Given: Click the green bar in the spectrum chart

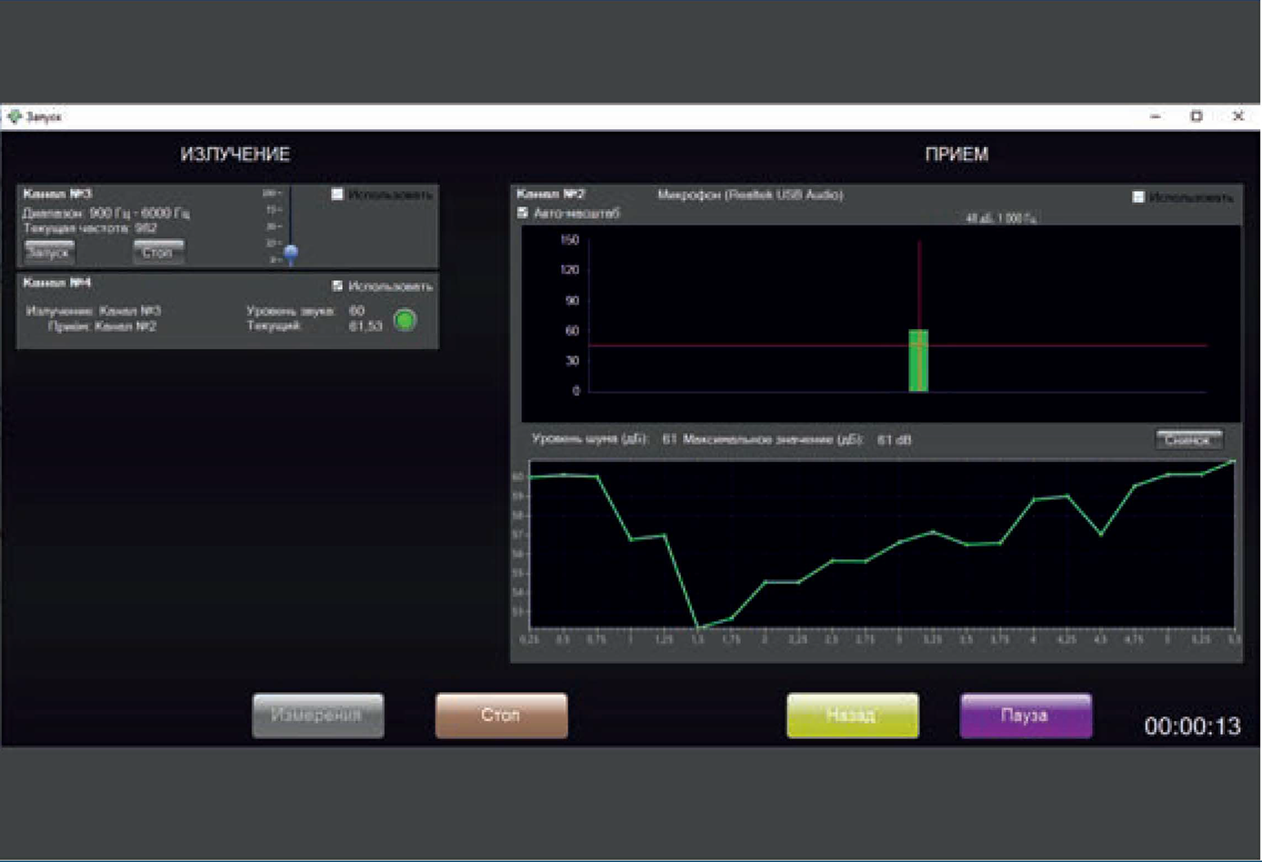Looking at the screenshot, I should coord(918,361).
